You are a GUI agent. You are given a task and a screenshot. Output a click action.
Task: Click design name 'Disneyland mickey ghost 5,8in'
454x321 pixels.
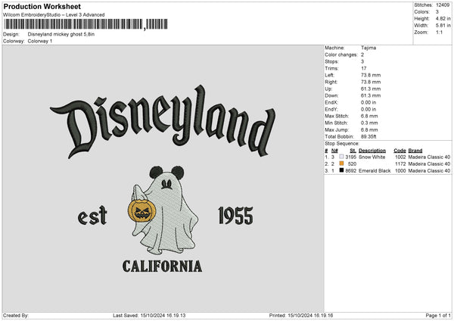[x=61, y=34]
